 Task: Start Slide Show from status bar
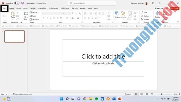click(152, 94)
